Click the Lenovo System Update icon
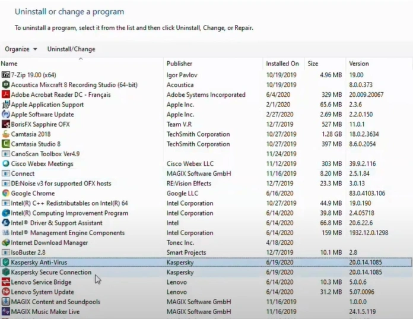Image resolution: width=413 pixels, height=319 pixels. click(5, 292)
